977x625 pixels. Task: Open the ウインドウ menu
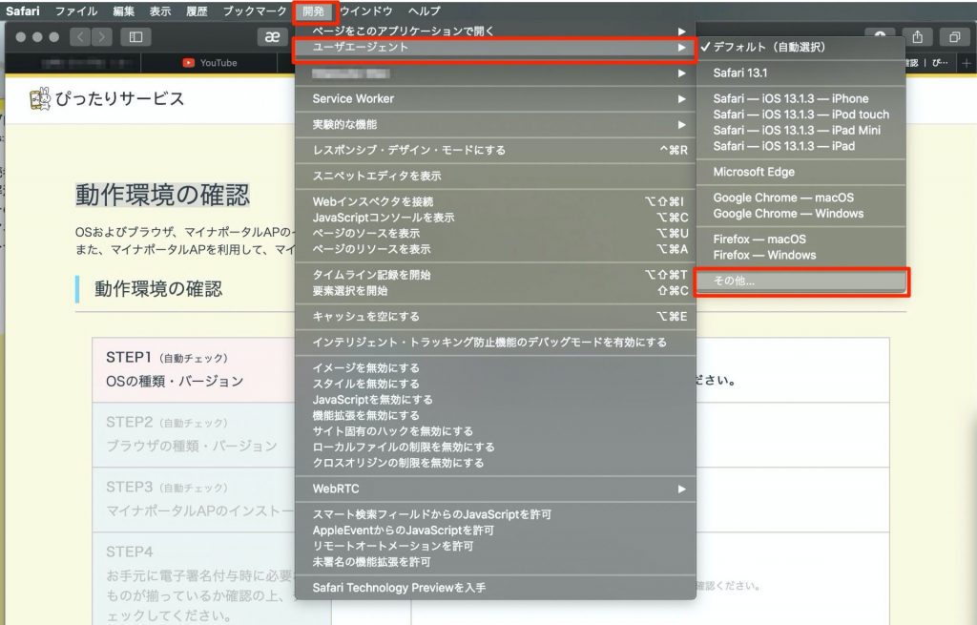[366, 11]
